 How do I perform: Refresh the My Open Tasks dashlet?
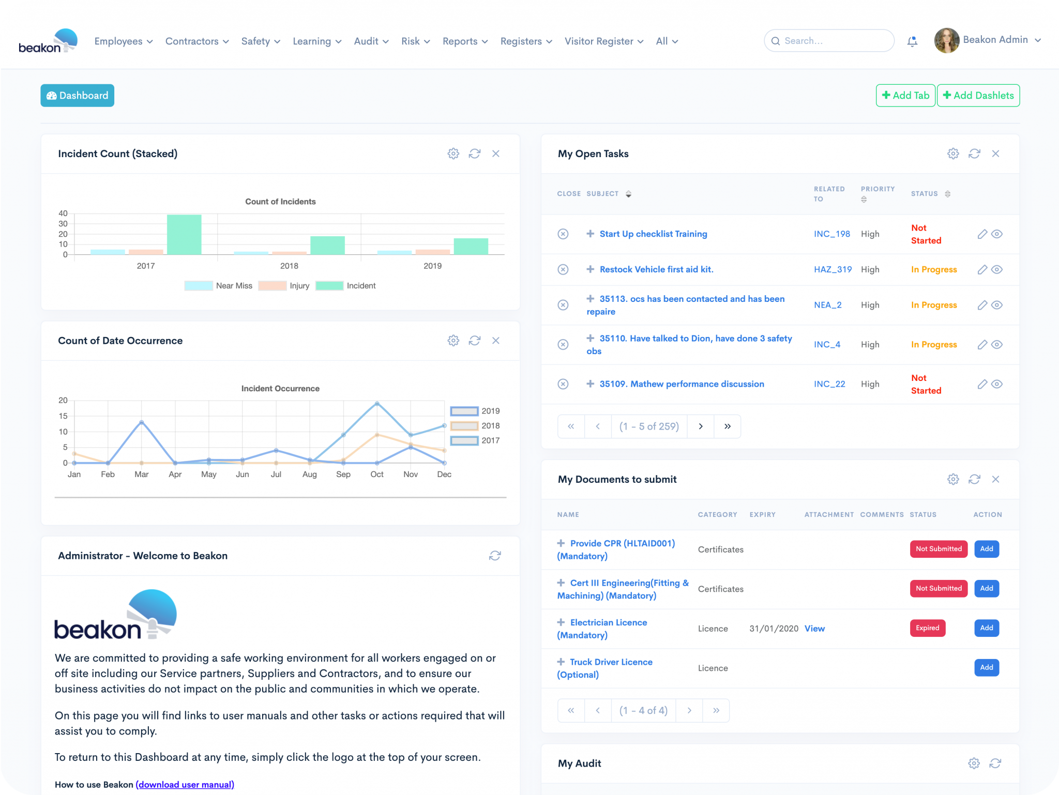974,154
